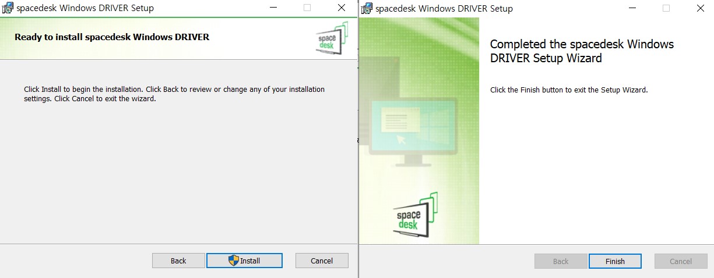
Task: Click the installer icon in left window title bar
Action: [x=8, y=8]
